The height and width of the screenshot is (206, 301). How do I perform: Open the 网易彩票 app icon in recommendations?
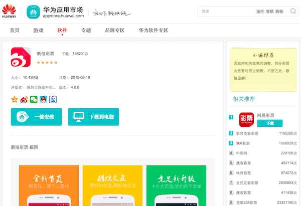246,120
